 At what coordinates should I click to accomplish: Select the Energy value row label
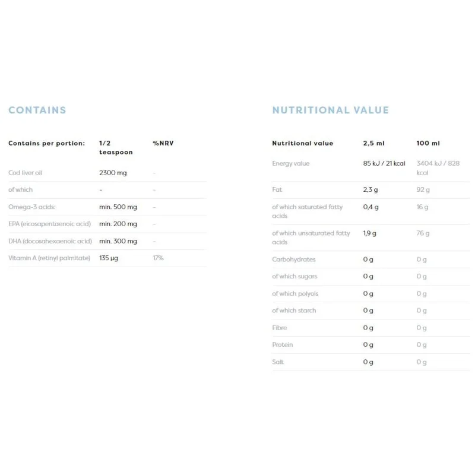coord(291,163)
